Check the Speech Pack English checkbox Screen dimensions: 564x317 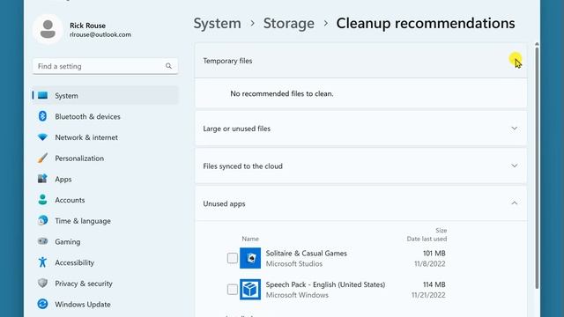(x=233, y=290)
